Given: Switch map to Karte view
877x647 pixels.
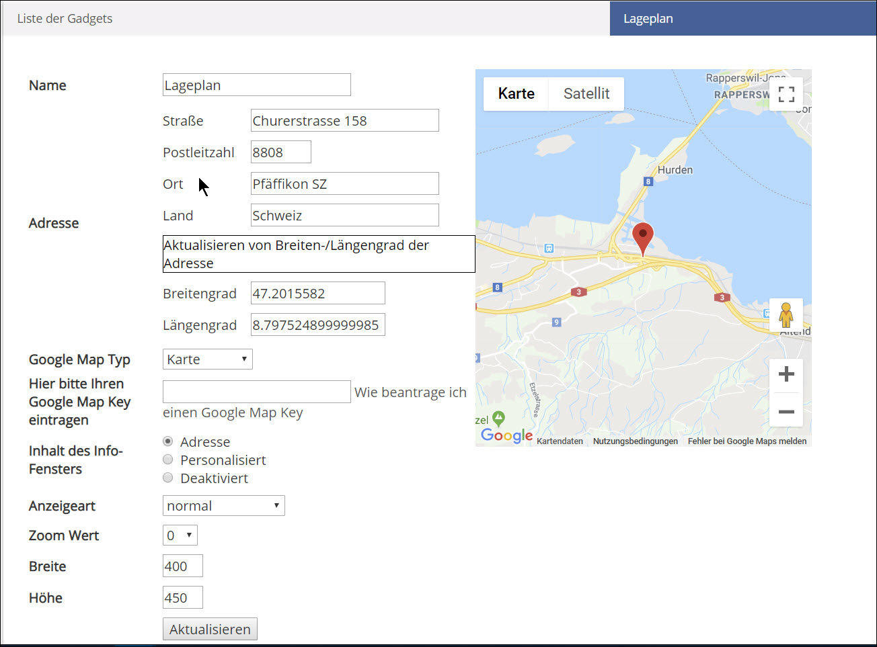Looking at the screenshot, I should click(517, 94).
